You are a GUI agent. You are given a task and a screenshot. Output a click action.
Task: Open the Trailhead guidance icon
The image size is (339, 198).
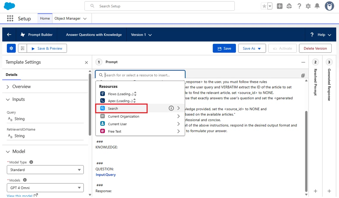pos(289,6)
